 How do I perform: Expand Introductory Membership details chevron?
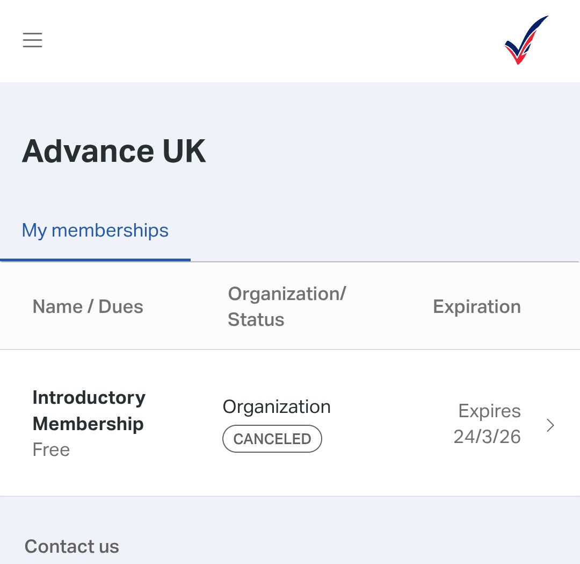[550, 425]
